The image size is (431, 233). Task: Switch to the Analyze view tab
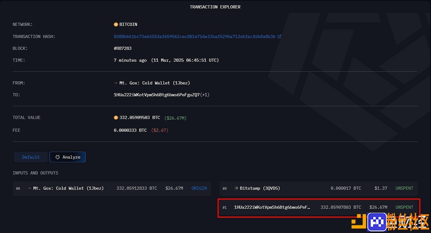point(67,157)
